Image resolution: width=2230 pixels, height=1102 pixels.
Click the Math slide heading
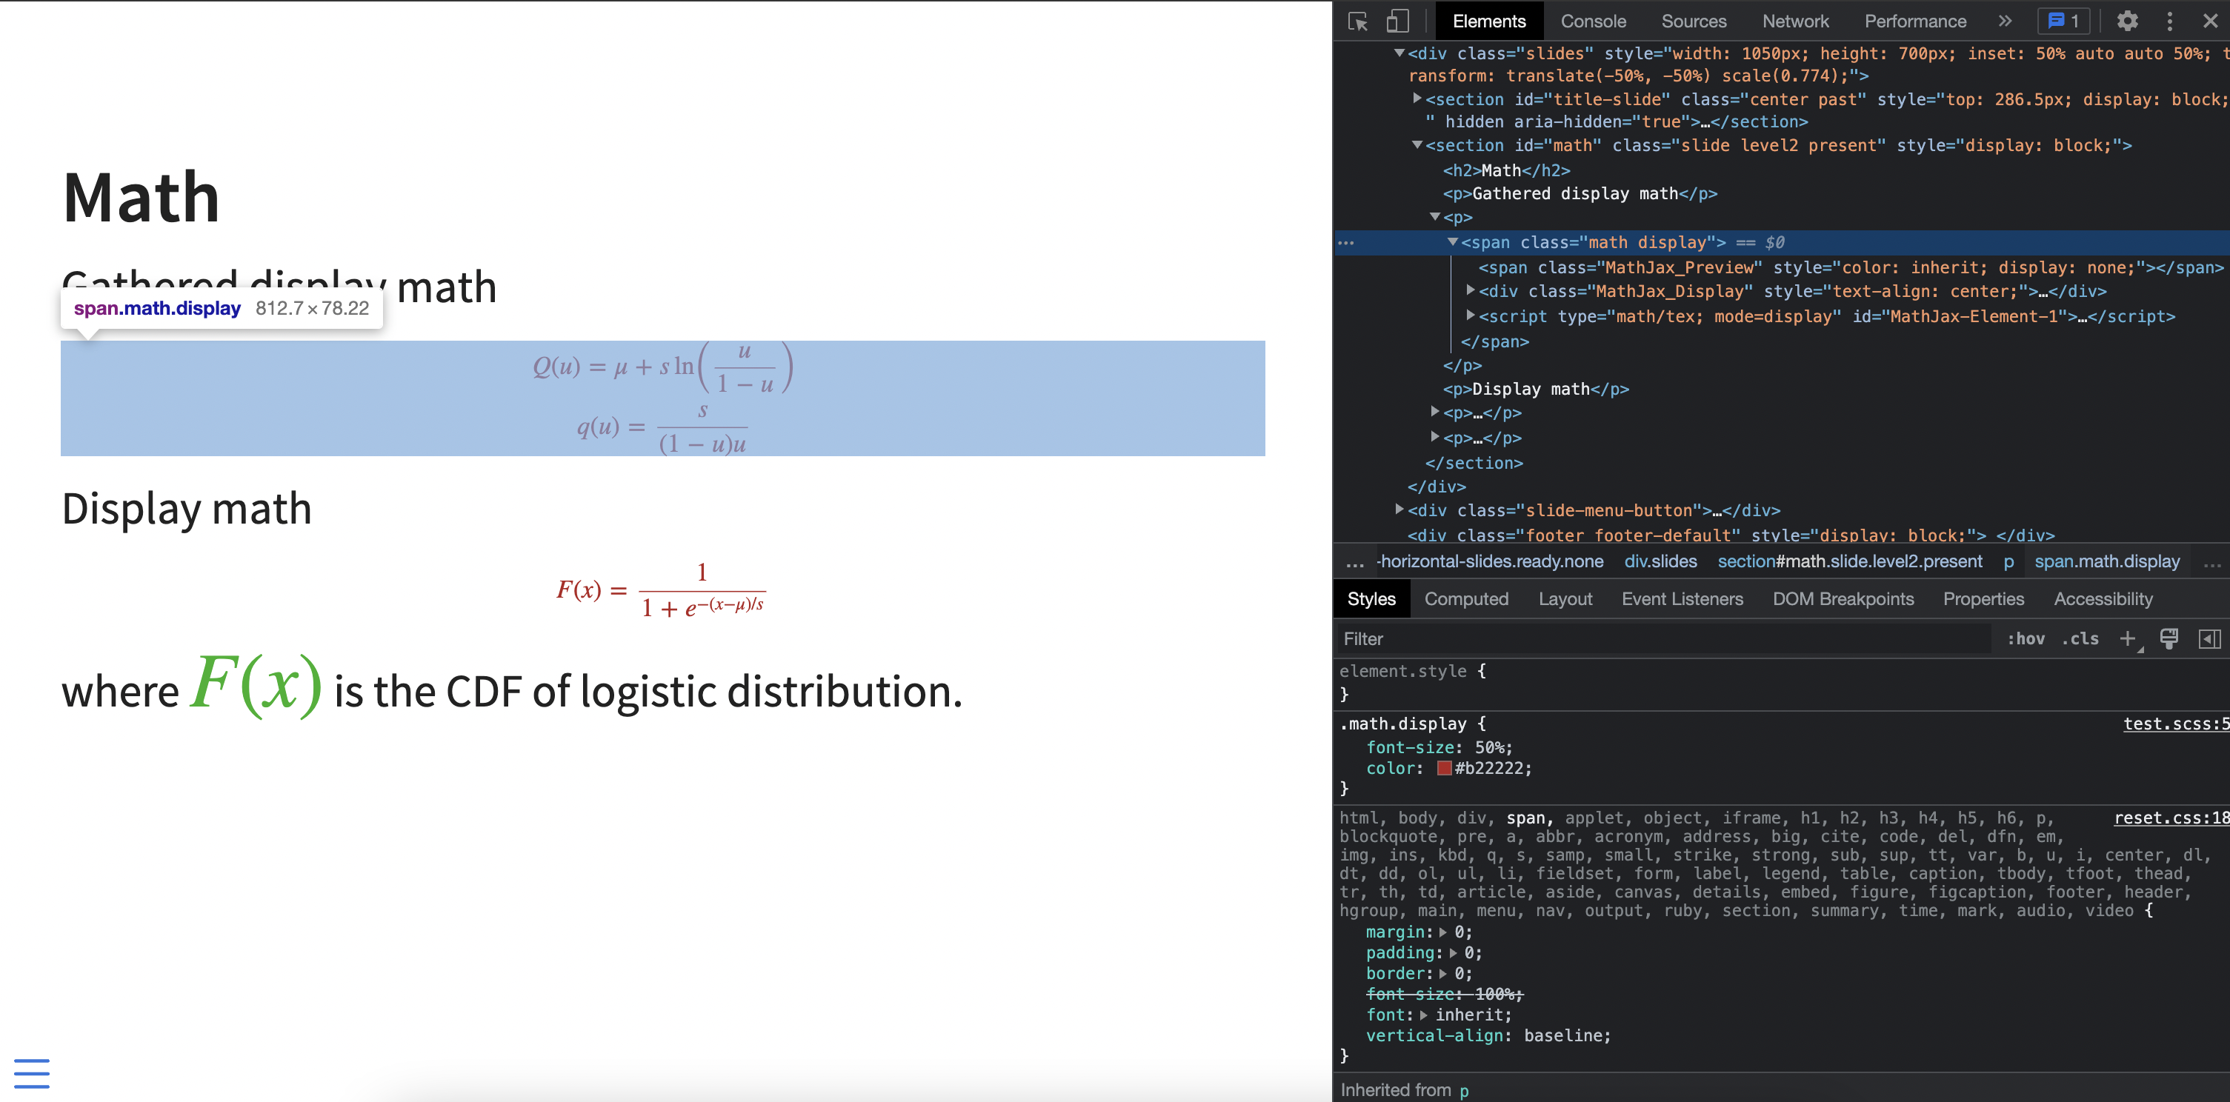coord(141,198)
